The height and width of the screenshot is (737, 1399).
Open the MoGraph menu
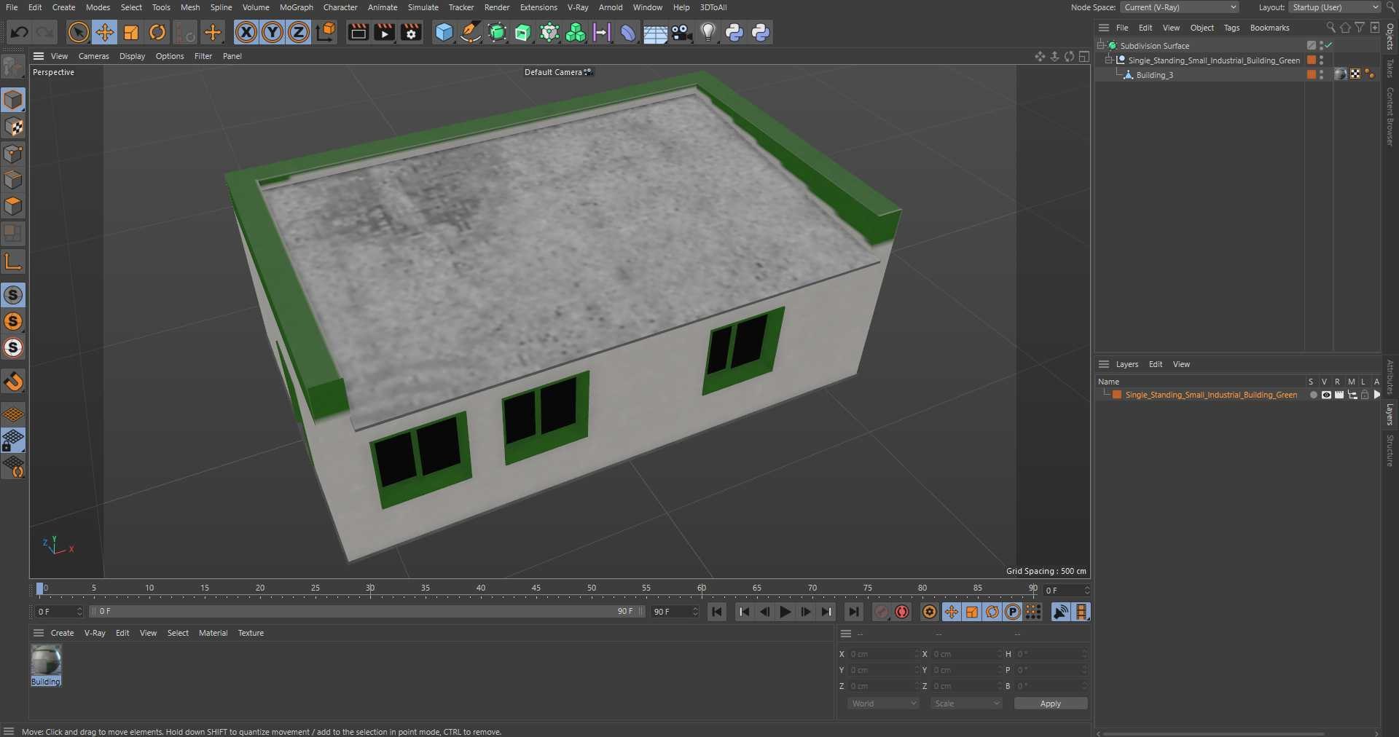[x=297, y=7]
